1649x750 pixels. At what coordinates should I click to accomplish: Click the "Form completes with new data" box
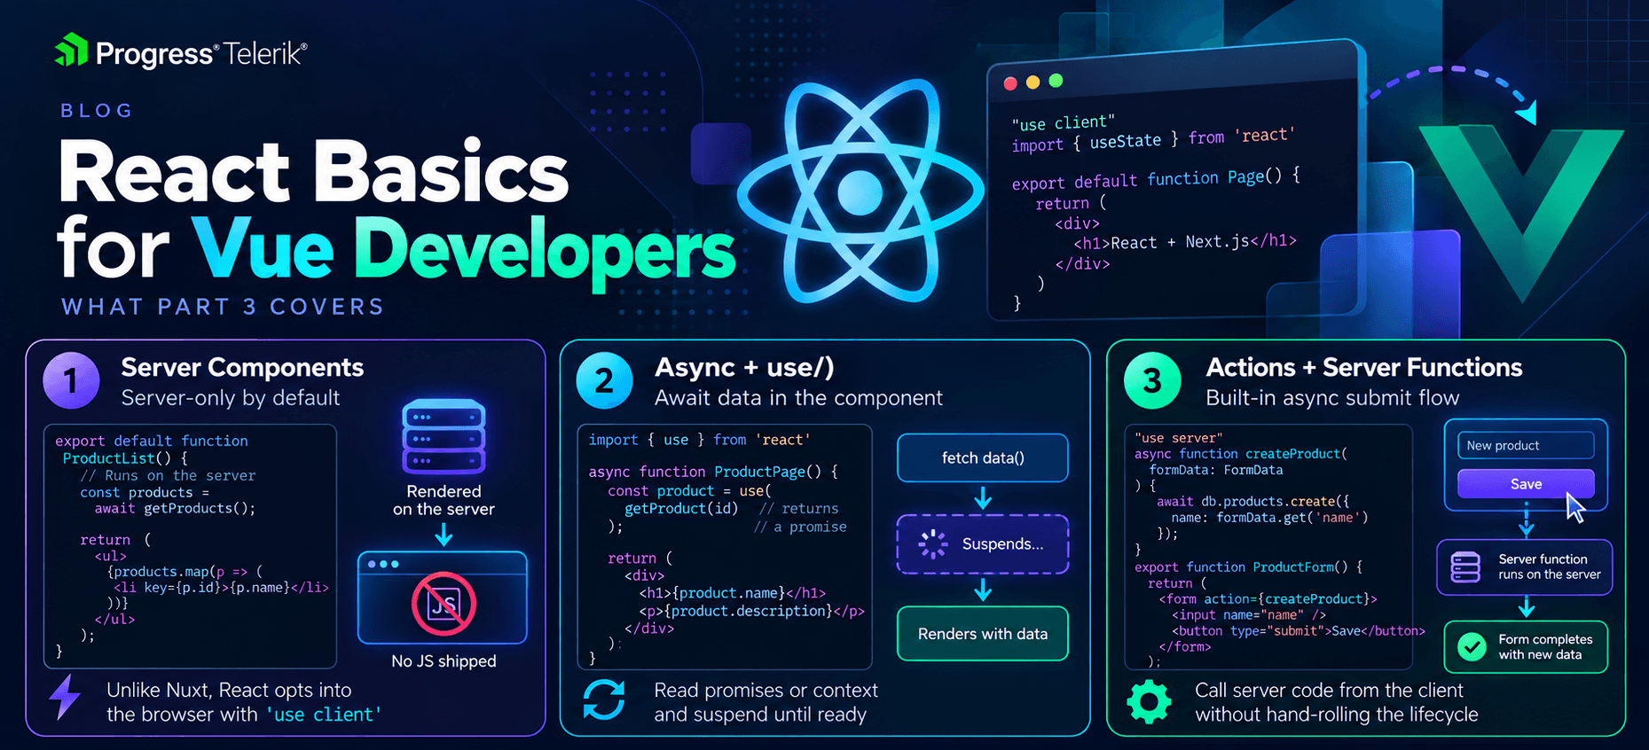(x=1526, y=646)
